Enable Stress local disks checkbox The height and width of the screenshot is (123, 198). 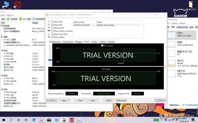52,34
